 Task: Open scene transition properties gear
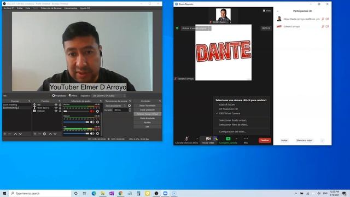[130, 106]
